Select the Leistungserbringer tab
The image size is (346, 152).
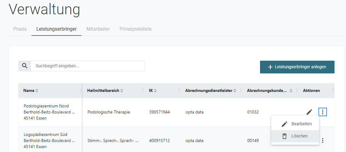(x=57, y=29)
